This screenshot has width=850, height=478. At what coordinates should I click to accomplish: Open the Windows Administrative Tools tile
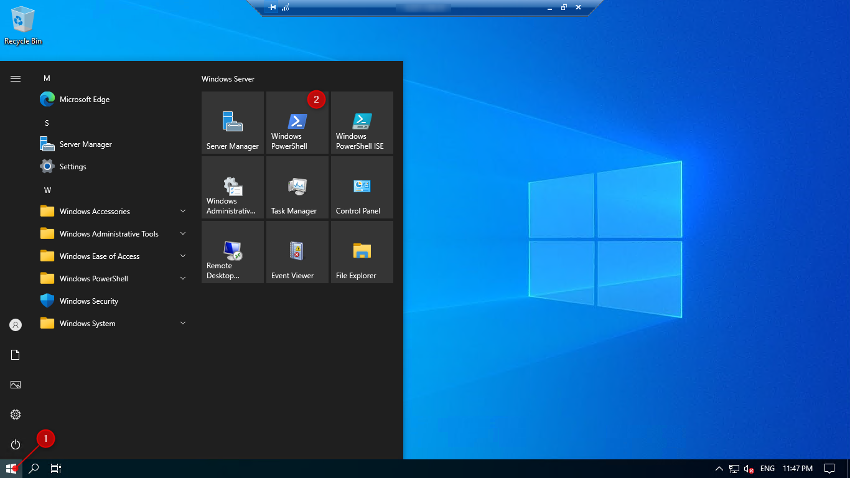click(x=233, y=187)
